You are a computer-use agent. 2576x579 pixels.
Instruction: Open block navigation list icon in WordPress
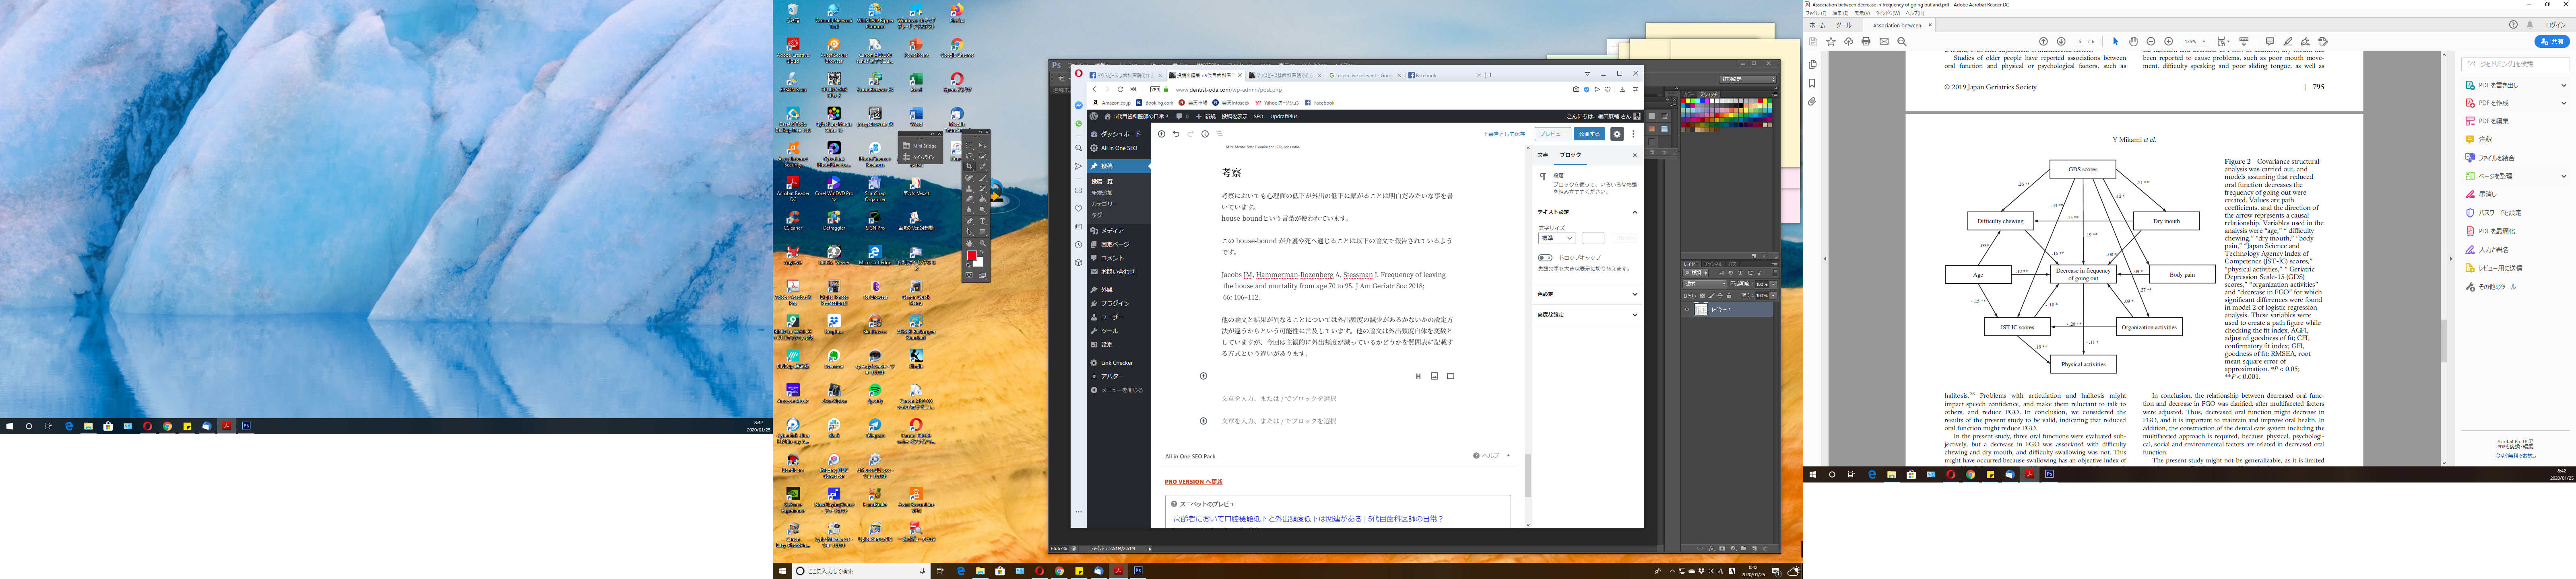tap(1219, 134)
